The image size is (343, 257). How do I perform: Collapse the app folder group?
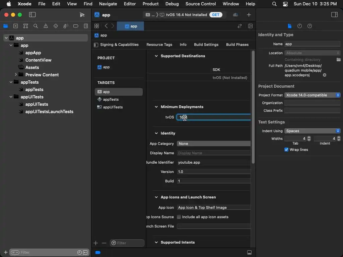click(11, 45)
